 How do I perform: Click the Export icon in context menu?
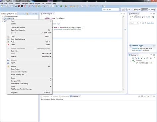tap(8, 63)
